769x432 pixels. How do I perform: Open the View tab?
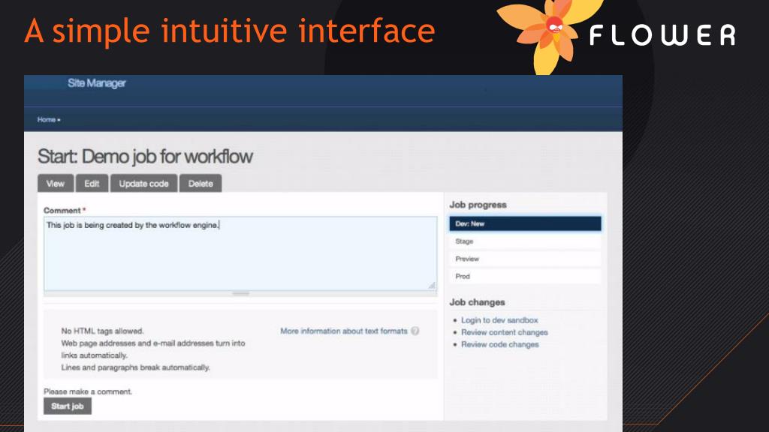point(56,184)
